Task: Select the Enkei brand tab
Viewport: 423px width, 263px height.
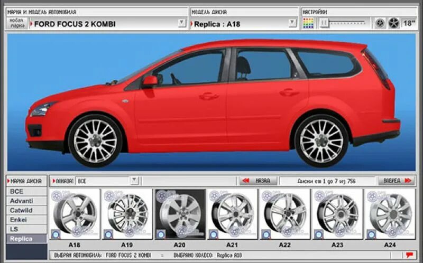Action: point(26,220)
